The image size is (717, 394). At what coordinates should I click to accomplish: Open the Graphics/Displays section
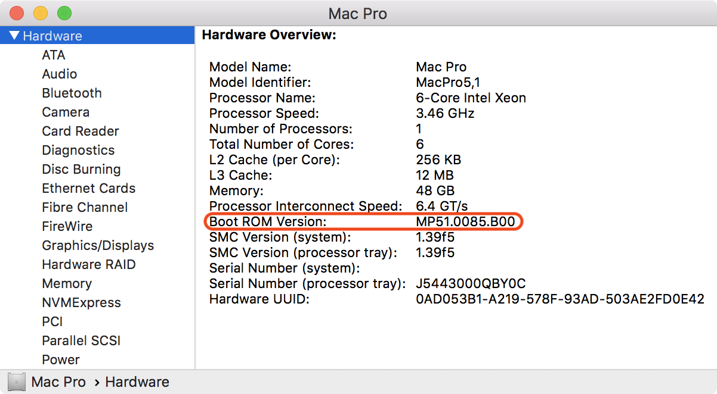click(x=98, y=245)
